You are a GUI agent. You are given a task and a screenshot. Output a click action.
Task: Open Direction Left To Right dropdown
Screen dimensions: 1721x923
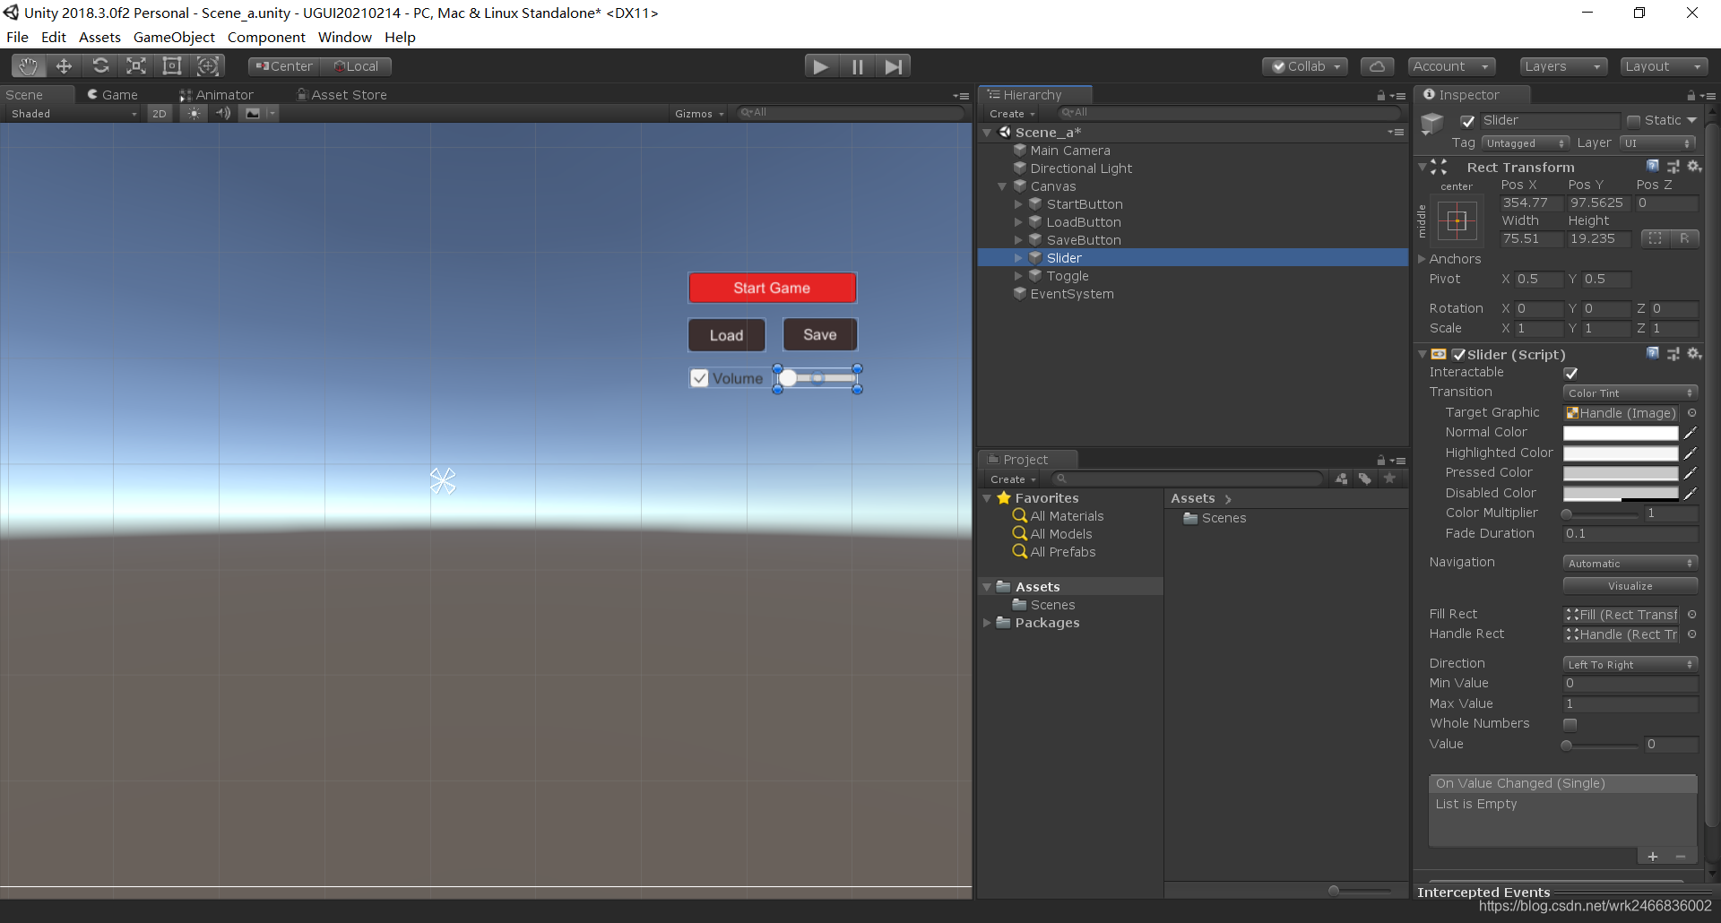tap(1630, 665)
